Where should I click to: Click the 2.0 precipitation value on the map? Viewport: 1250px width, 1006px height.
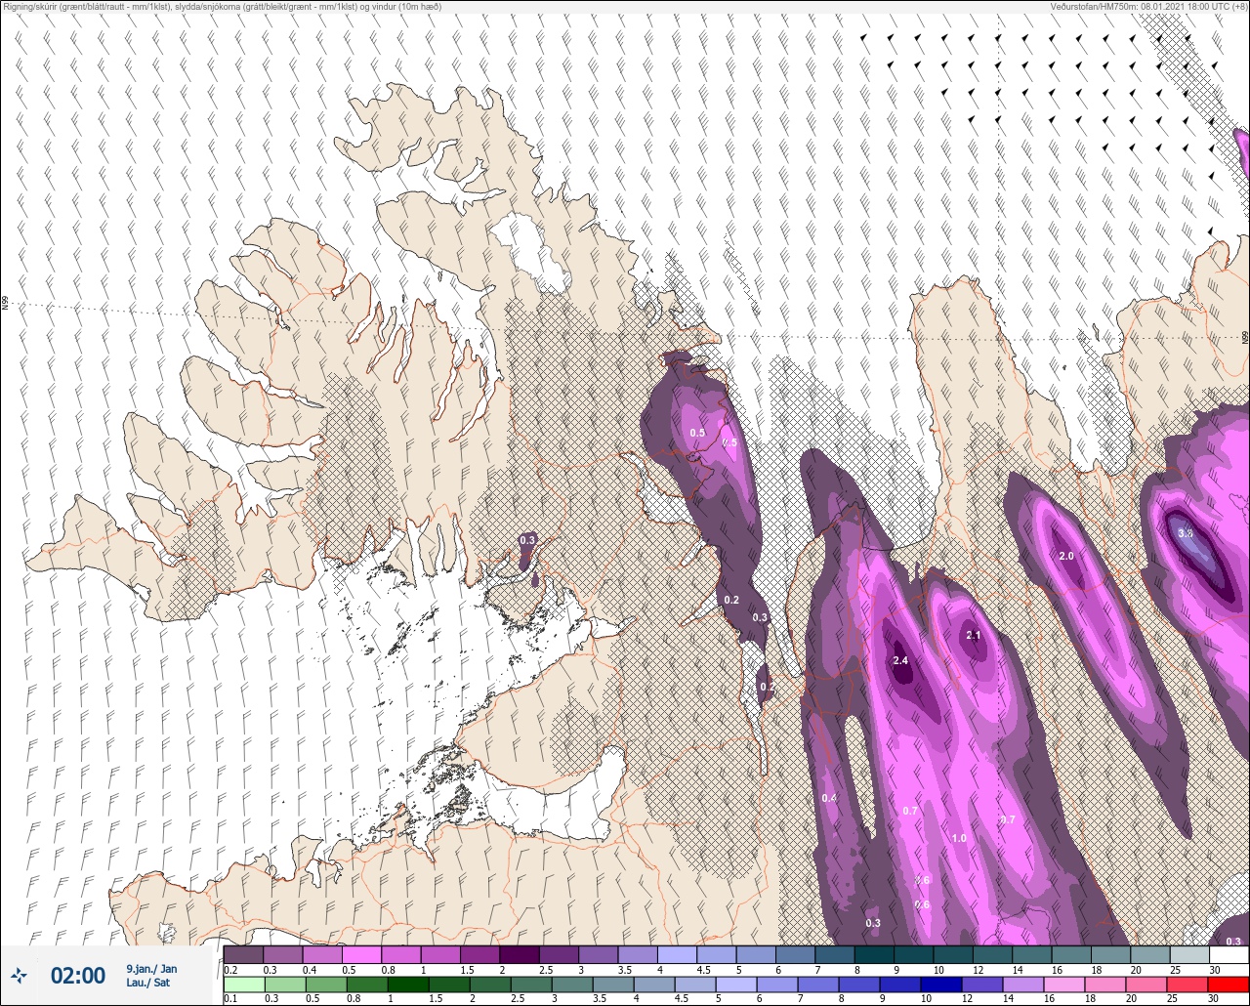[1066, 556]
